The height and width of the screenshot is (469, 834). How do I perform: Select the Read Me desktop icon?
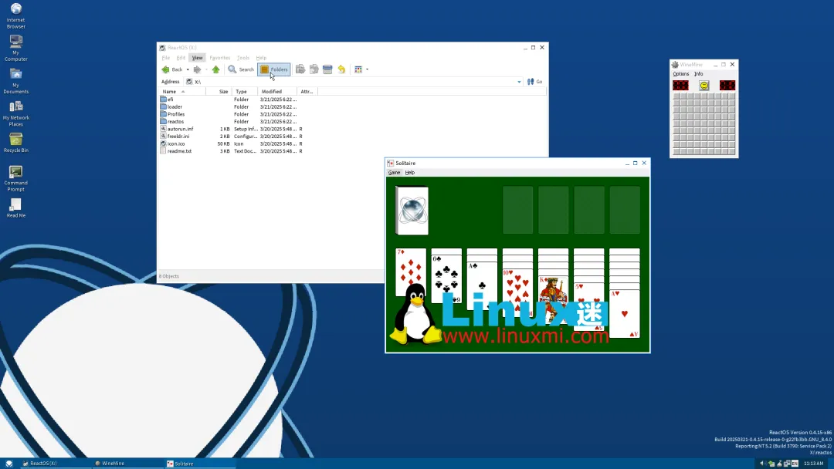[x=16, y=208]
